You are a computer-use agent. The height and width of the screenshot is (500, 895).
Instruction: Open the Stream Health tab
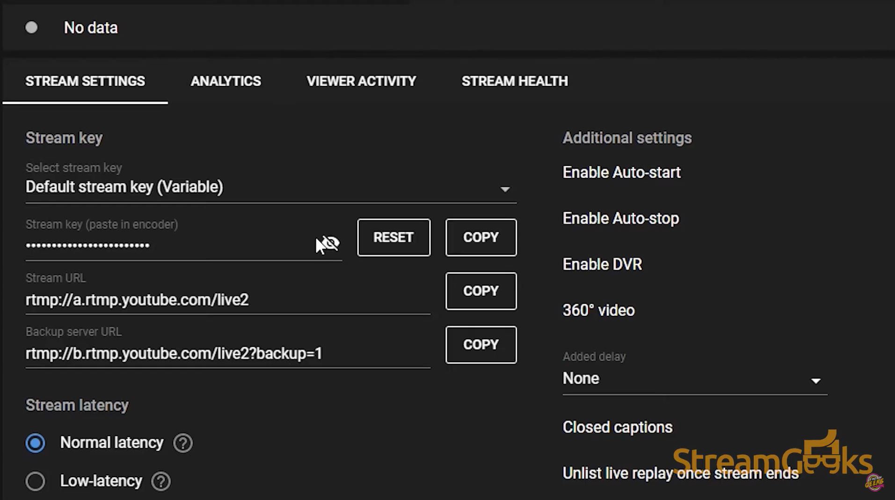click(x=515, y=81)
